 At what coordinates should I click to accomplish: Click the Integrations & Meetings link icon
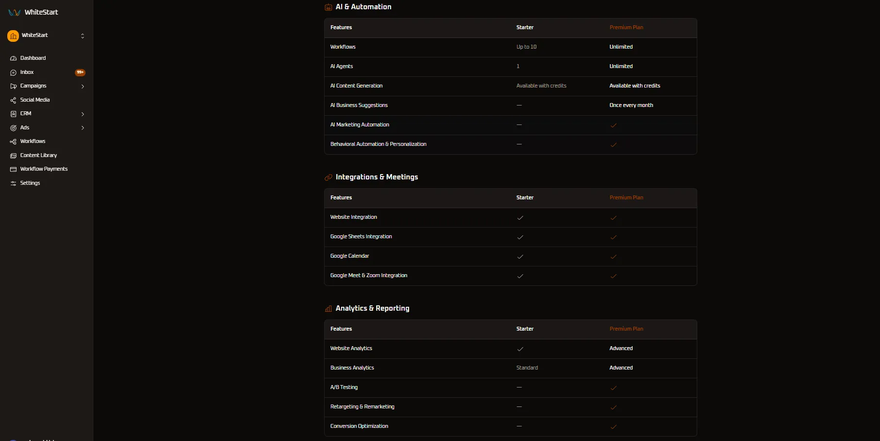328,177
